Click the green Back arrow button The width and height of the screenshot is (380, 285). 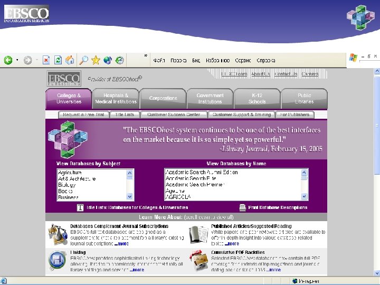8,60
